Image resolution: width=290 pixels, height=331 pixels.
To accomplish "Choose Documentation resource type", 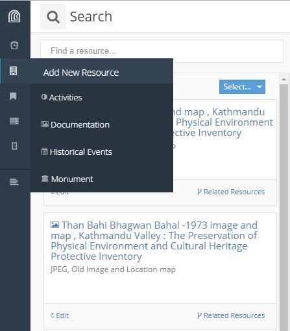I will tap(75, 124).
